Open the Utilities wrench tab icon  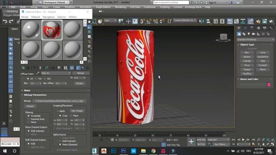(x=271, y=28)
